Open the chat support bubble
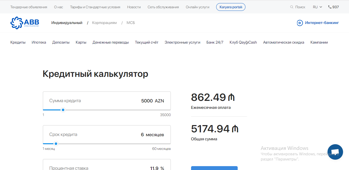This screenshot has height=170, width=349. point(335,152)
